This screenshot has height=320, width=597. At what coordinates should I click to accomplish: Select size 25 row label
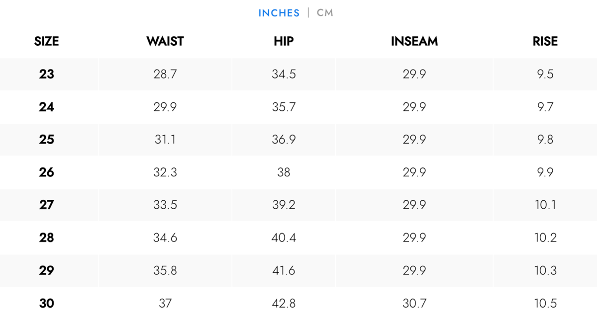pos(46,140)
